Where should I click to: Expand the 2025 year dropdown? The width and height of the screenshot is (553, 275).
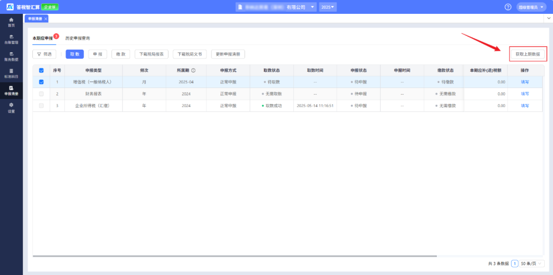tap(328, 7)
